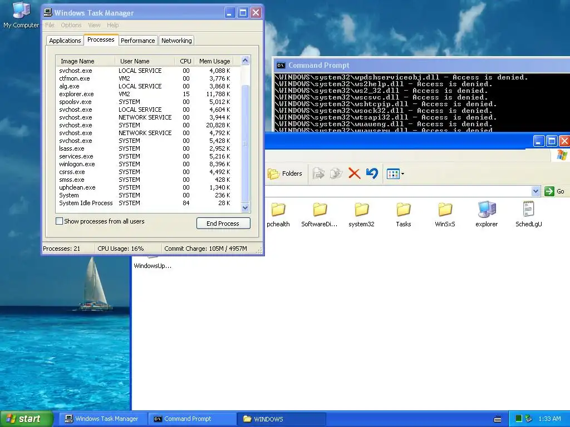Image resolution: width=570 pixels, height=427 pixels.
Task: Select the csrss.exe process row
Action: click(x=148, y=172)
